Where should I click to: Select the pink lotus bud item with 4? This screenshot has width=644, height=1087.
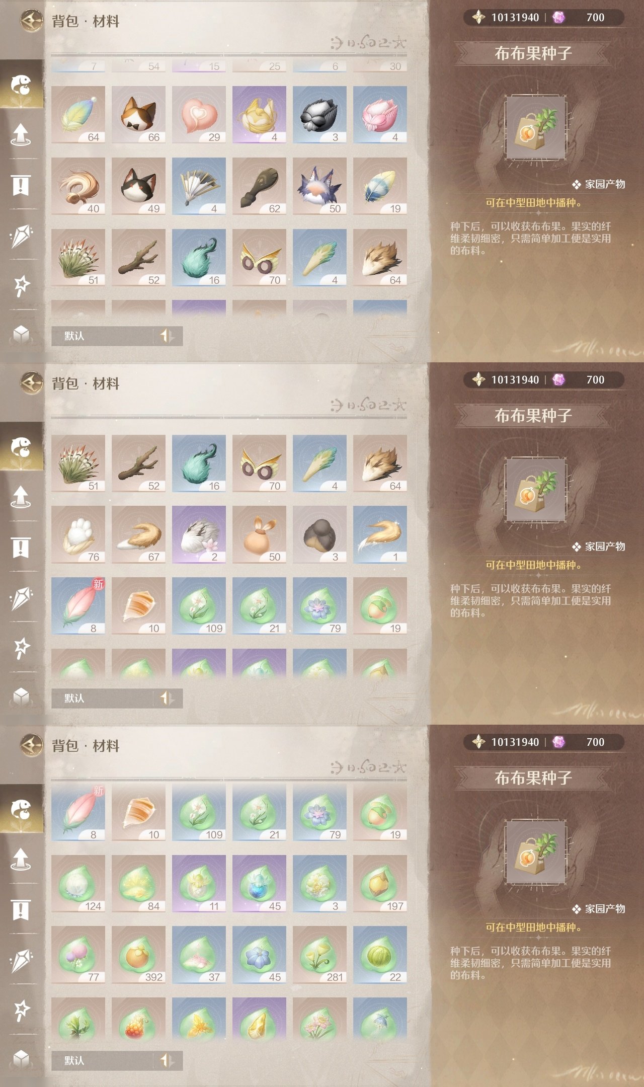(x=380, y=115)
